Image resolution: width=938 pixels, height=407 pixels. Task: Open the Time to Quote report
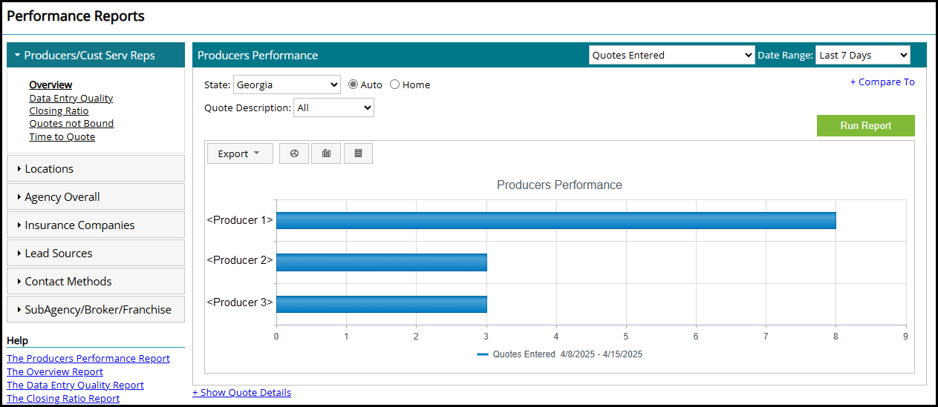62,136
